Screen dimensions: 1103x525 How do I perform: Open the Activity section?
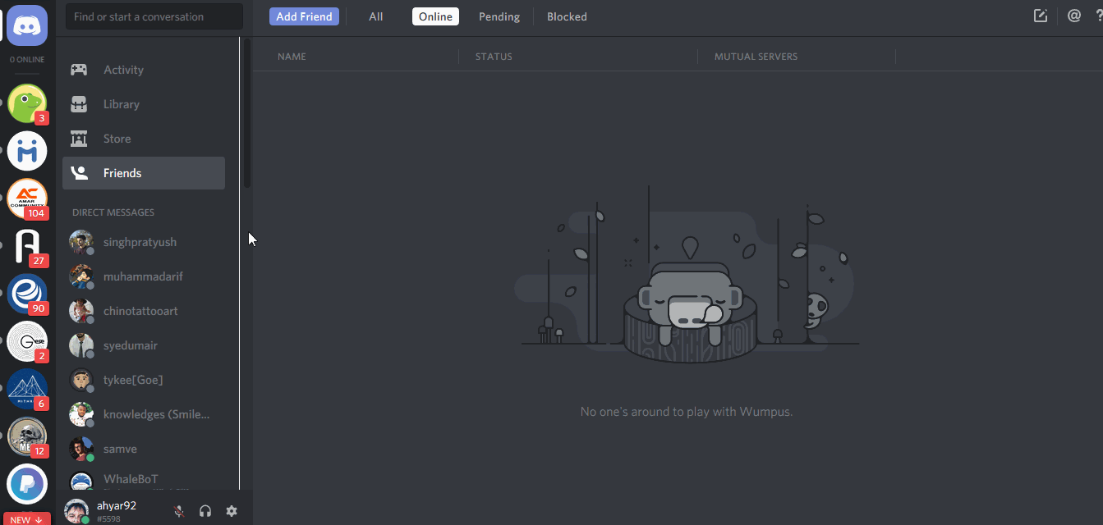coord(144,70)
